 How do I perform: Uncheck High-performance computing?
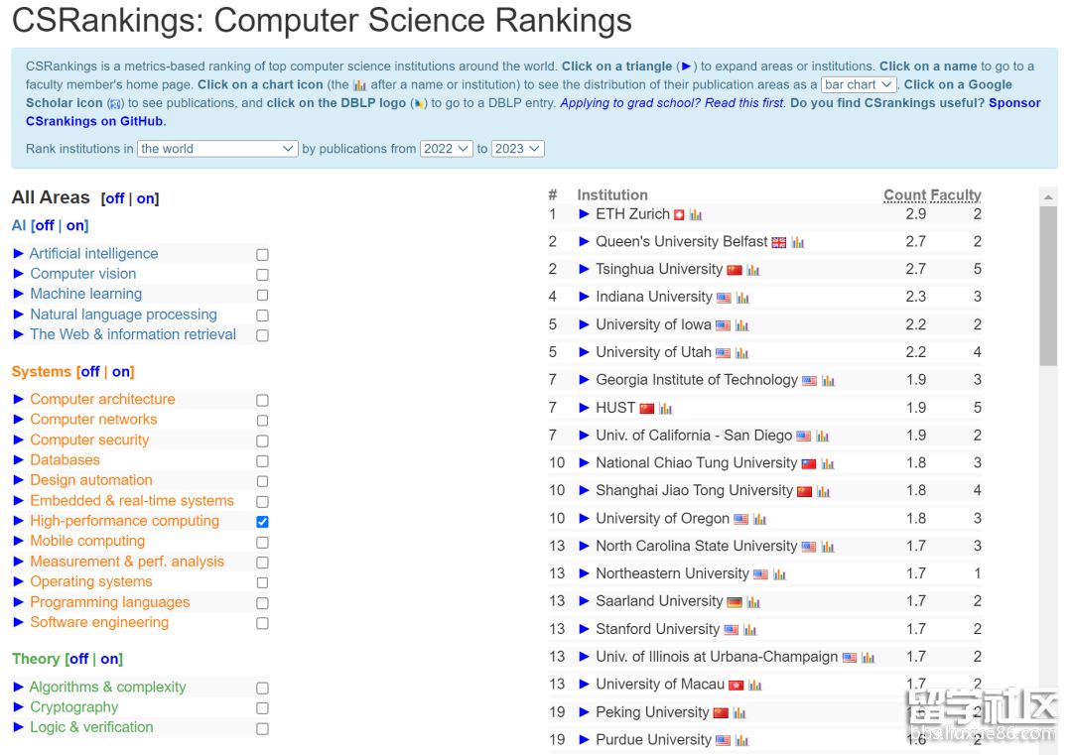pos(262,522)
